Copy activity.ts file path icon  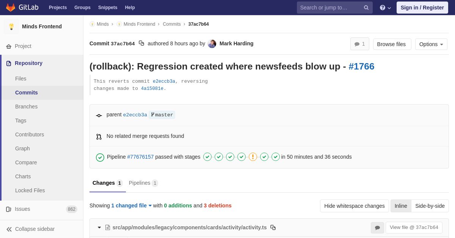tap(273, 227)
